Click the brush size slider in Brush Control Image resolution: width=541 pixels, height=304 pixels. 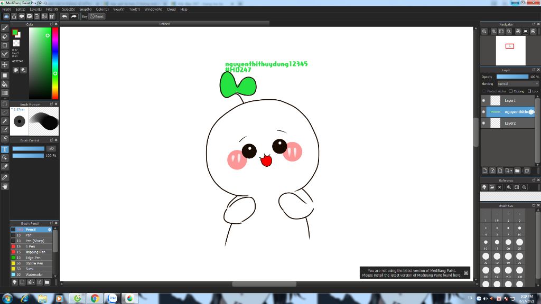29,149
